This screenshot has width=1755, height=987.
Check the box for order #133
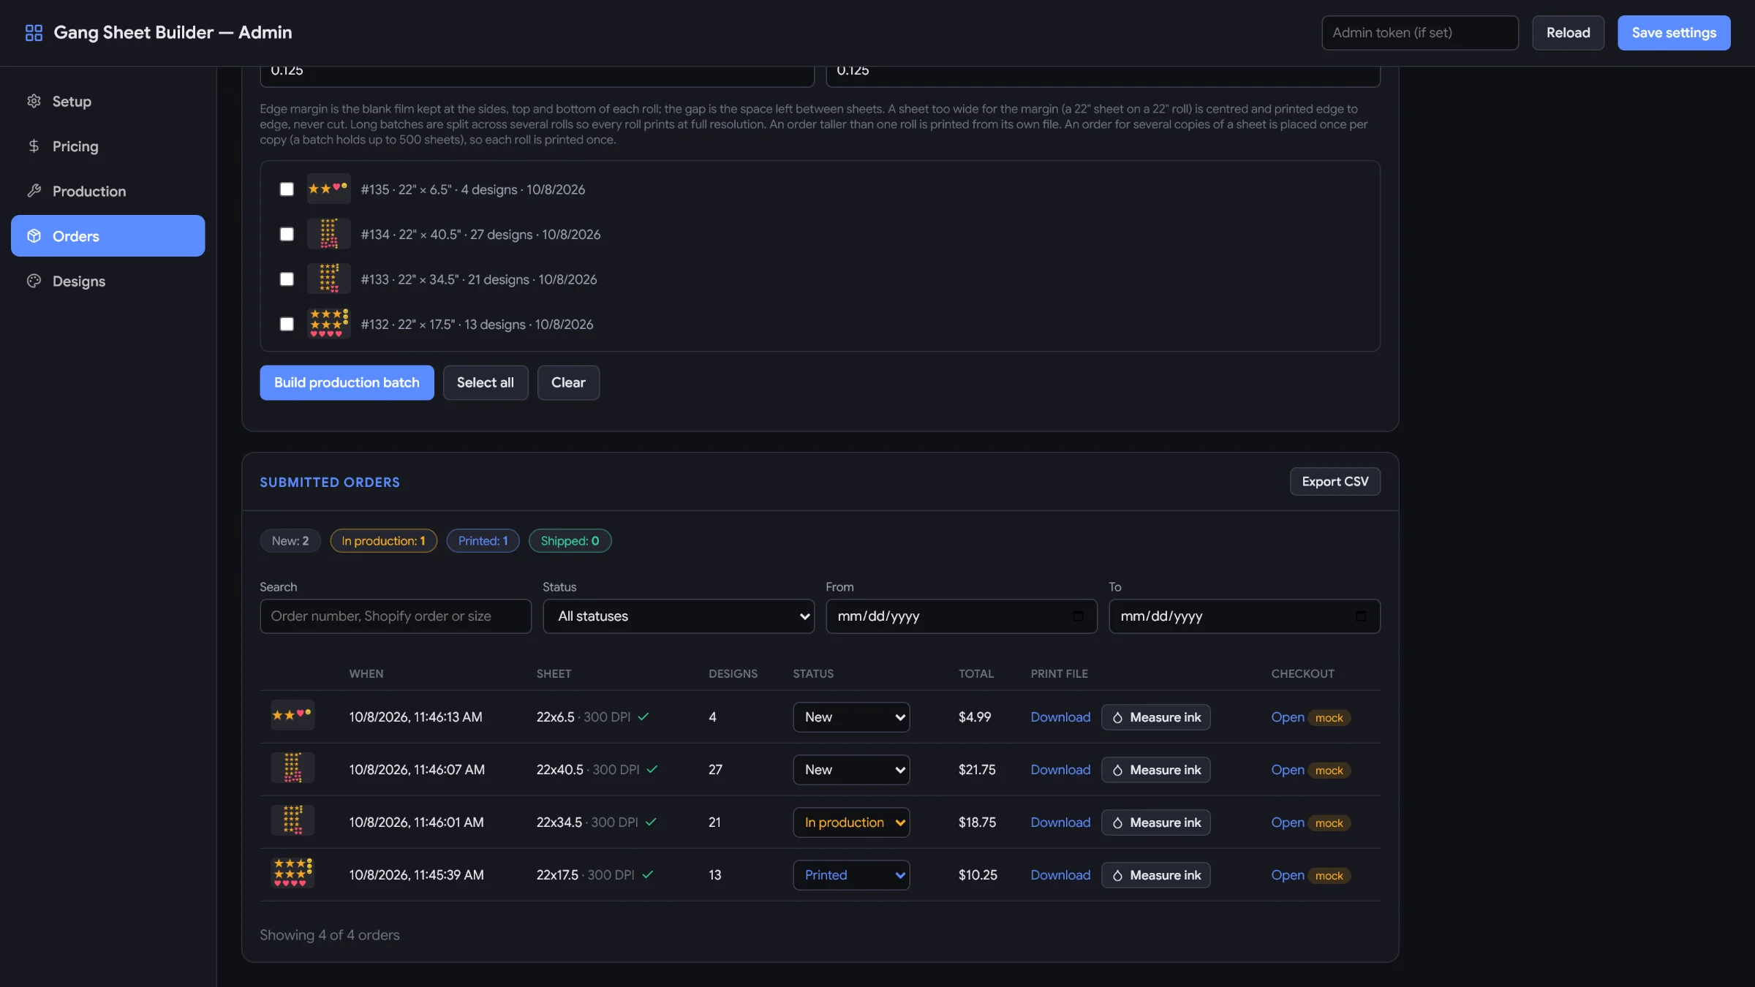[287, 279]
